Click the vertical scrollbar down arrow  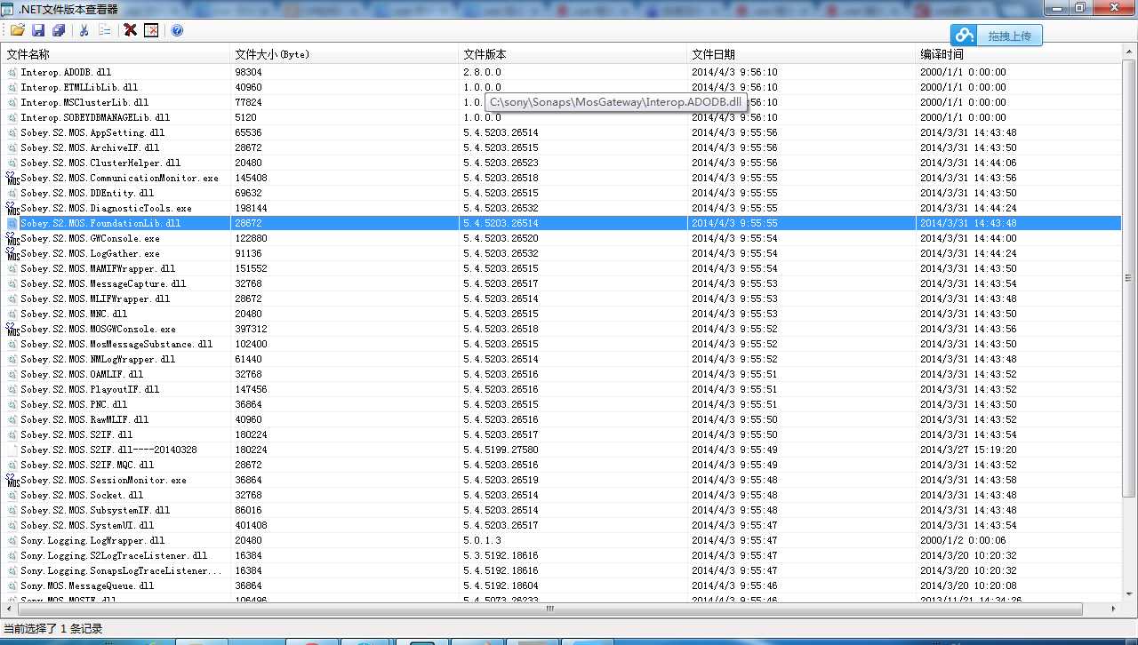pyautogui.click(x=1129, y=595)
